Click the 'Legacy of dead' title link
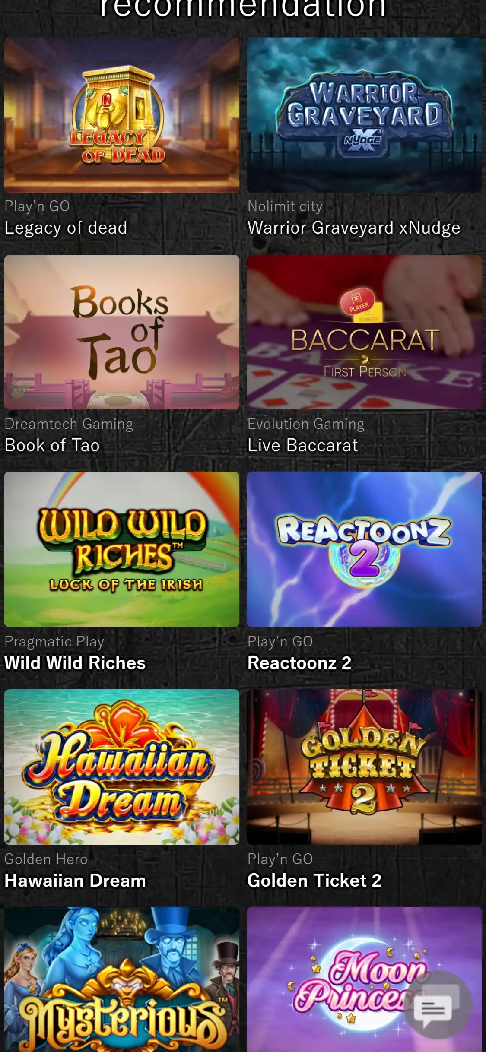 pos(66,228)
